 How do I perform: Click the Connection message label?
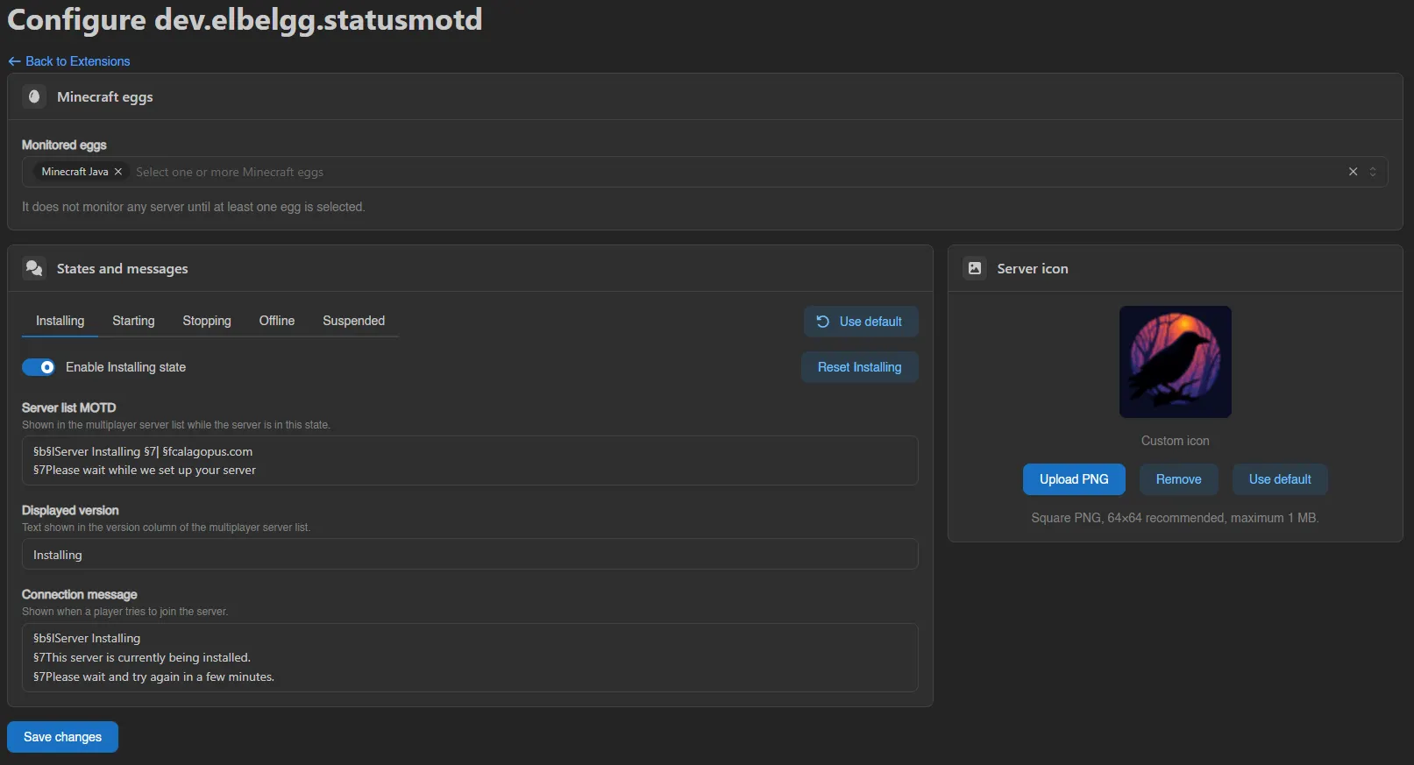click(x=79, y=594)
